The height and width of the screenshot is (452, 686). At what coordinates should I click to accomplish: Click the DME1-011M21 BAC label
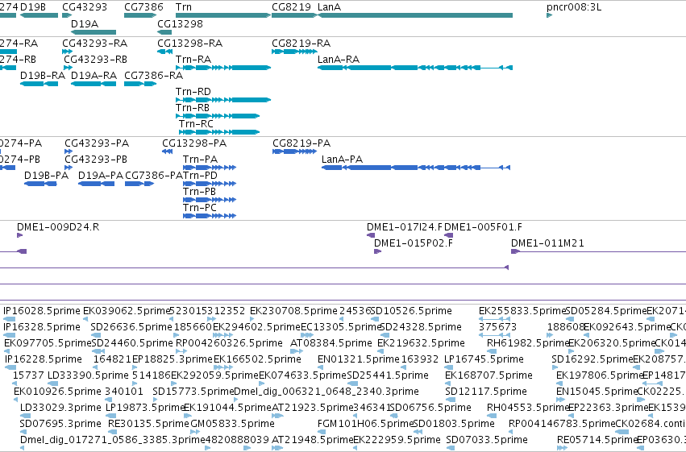point(547,243)
